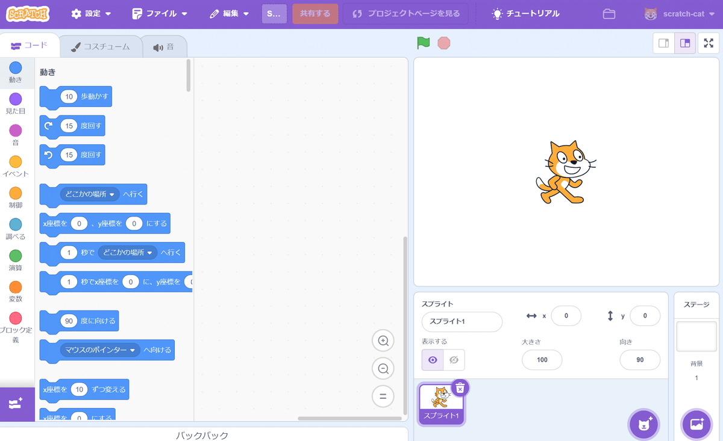Click the stop sign above the stage

pos(443,43)
